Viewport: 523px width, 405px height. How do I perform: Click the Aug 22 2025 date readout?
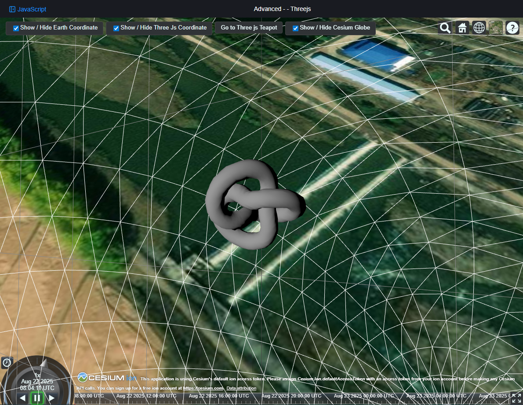(37, 382)
